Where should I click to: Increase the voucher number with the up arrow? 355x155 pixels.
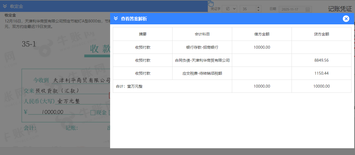[258, 7]
